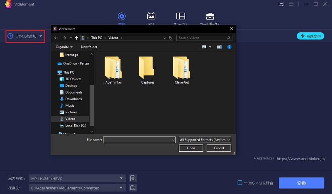Open the Collage tab icon

click(181, 16)
